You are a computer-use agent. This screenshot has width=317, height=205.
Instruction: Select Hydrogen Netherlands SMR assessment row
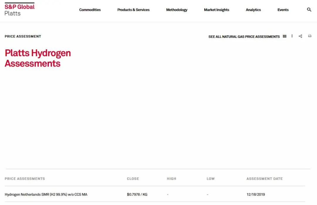[46, 194]
